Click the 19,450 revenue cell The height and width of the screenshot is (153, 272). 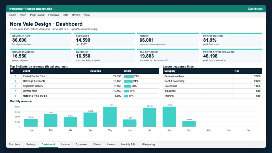click(106, 81)
